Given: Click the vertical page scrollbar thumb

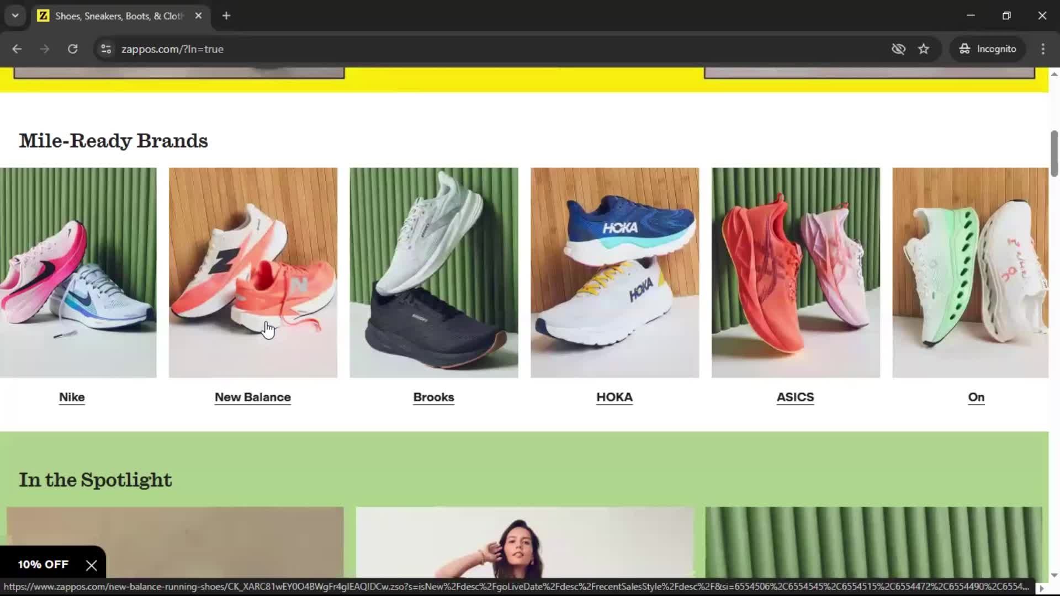Looking at the screenshot, I should [x=1054, y=154].
